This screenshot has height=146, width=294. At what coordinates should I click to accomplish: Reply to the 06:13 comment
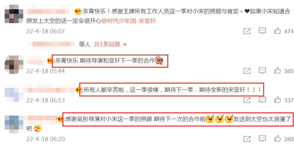262,100
